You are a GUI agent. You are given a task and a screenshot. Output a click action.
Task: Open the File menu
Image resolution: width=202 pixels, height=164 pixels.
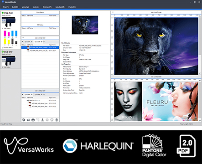coord(5,7)
